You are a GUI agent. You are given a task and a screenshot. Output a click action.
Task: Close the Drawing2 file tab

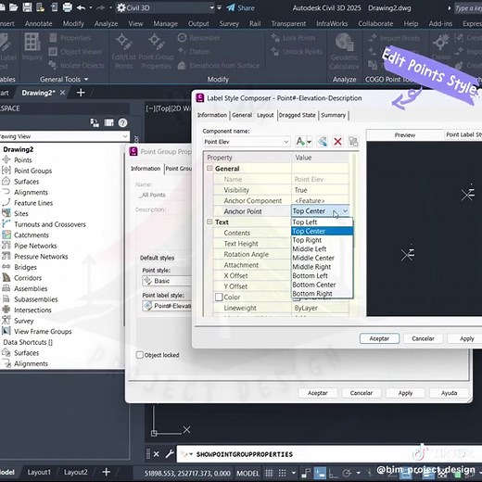coord(62,93)
